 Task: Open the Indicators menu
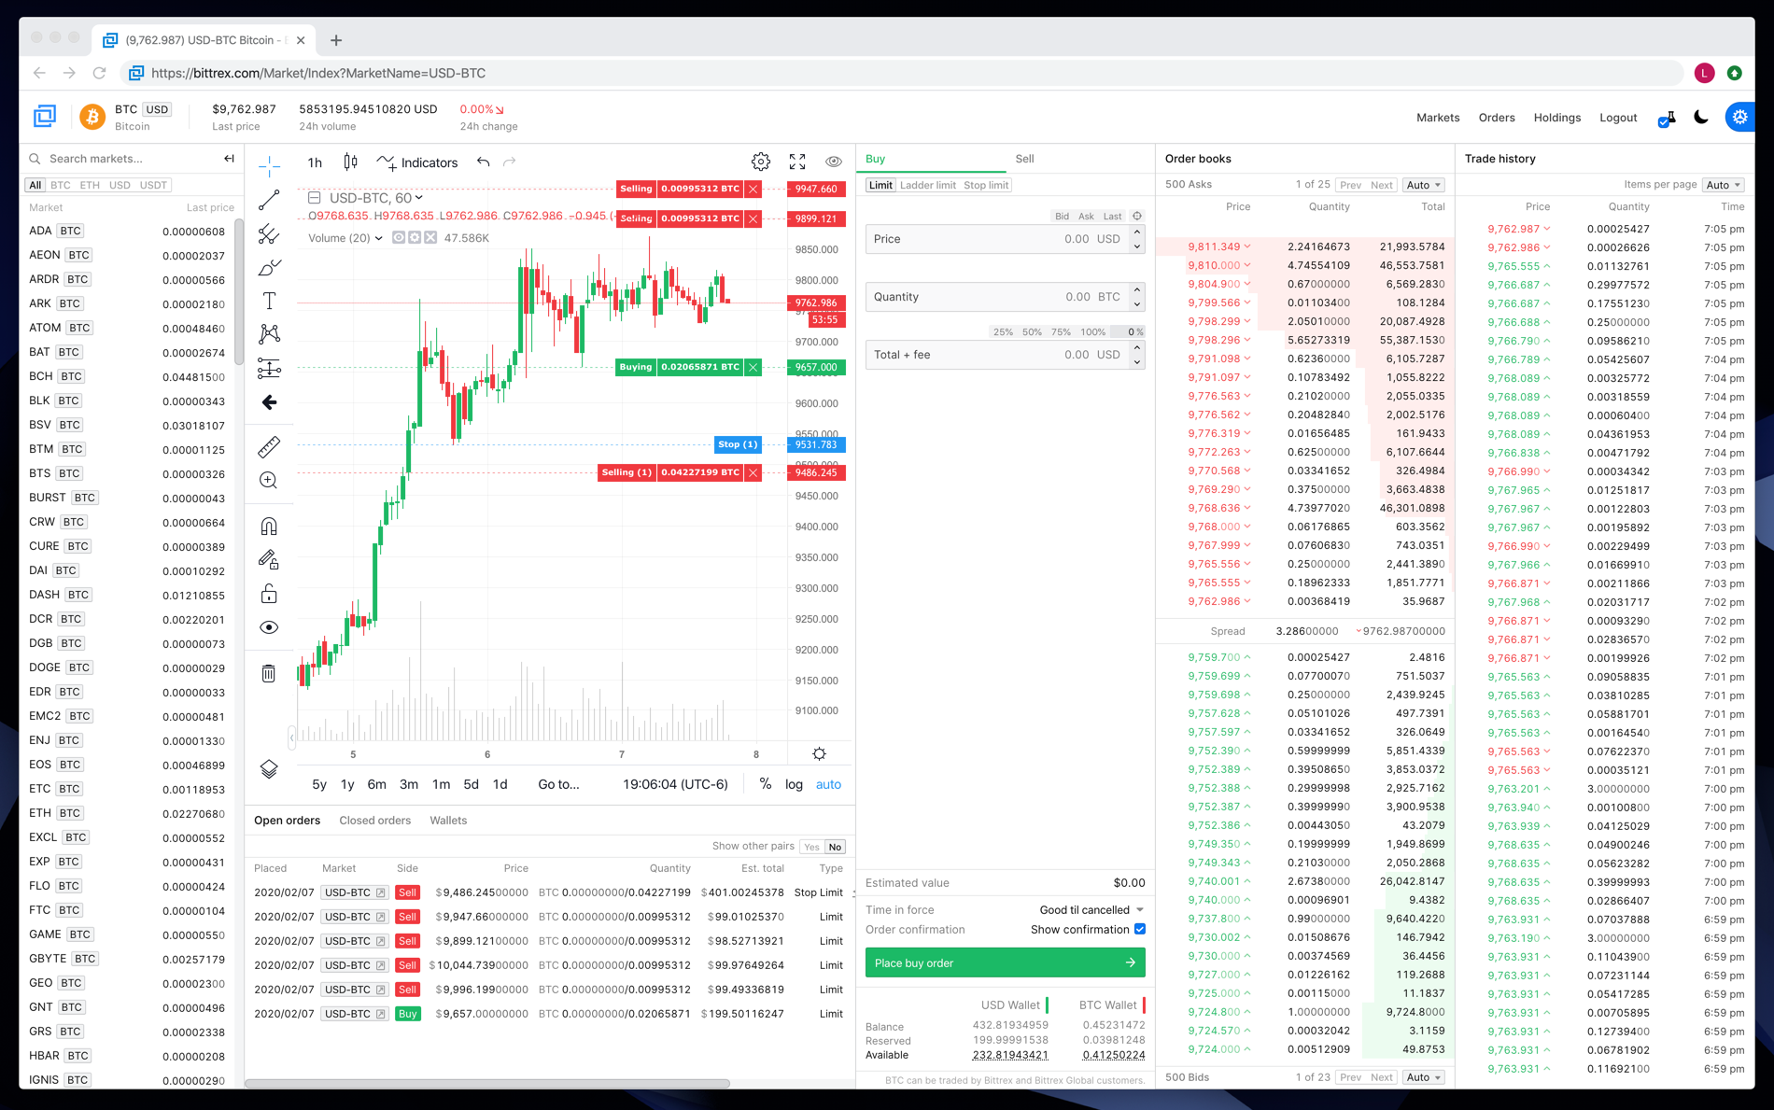tap(417, 162)
